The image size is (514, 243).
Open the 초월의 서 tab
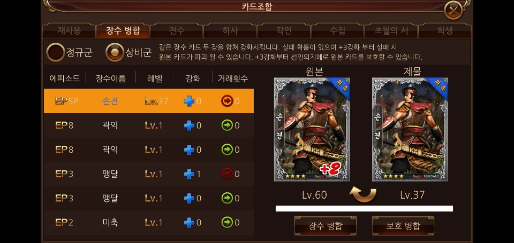[x=391, y=30]
